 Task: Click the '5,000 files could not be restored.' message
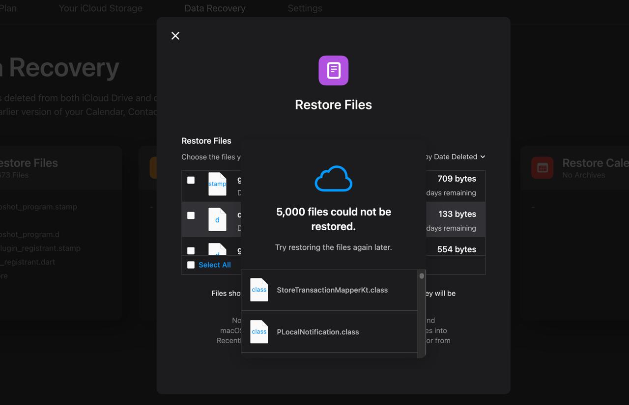(334, 219)
